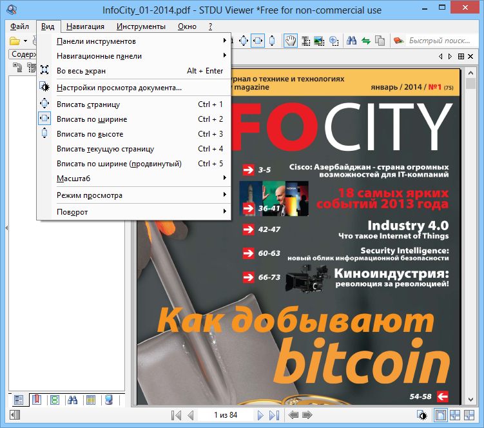484x428 pixels.
Task: Open the Окно menu
Action: coord(187,26)
